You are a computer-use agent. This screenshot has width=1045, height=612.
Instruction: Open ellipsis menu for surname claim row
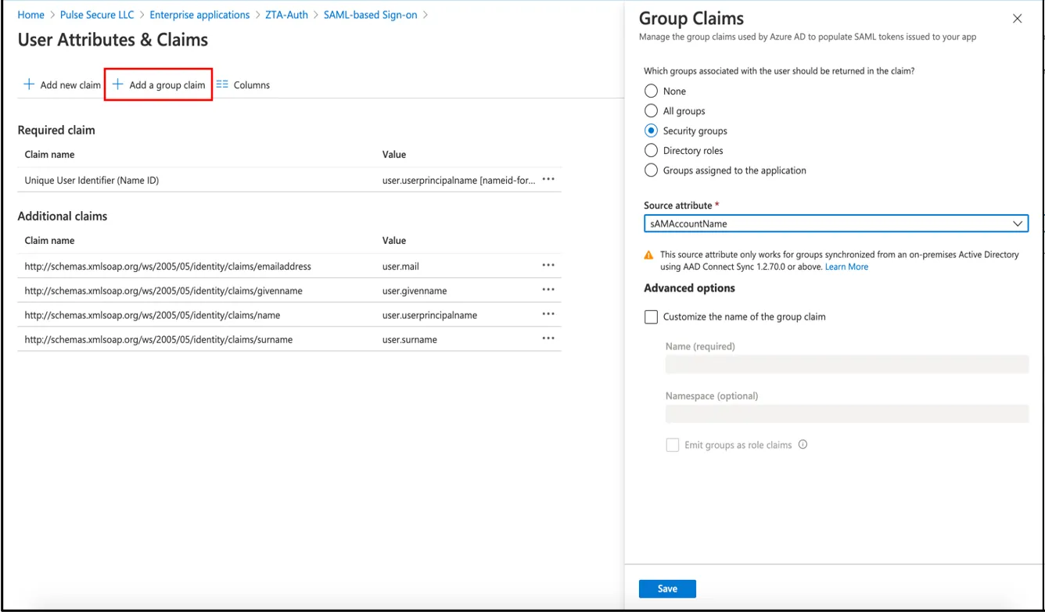(548, 339)
